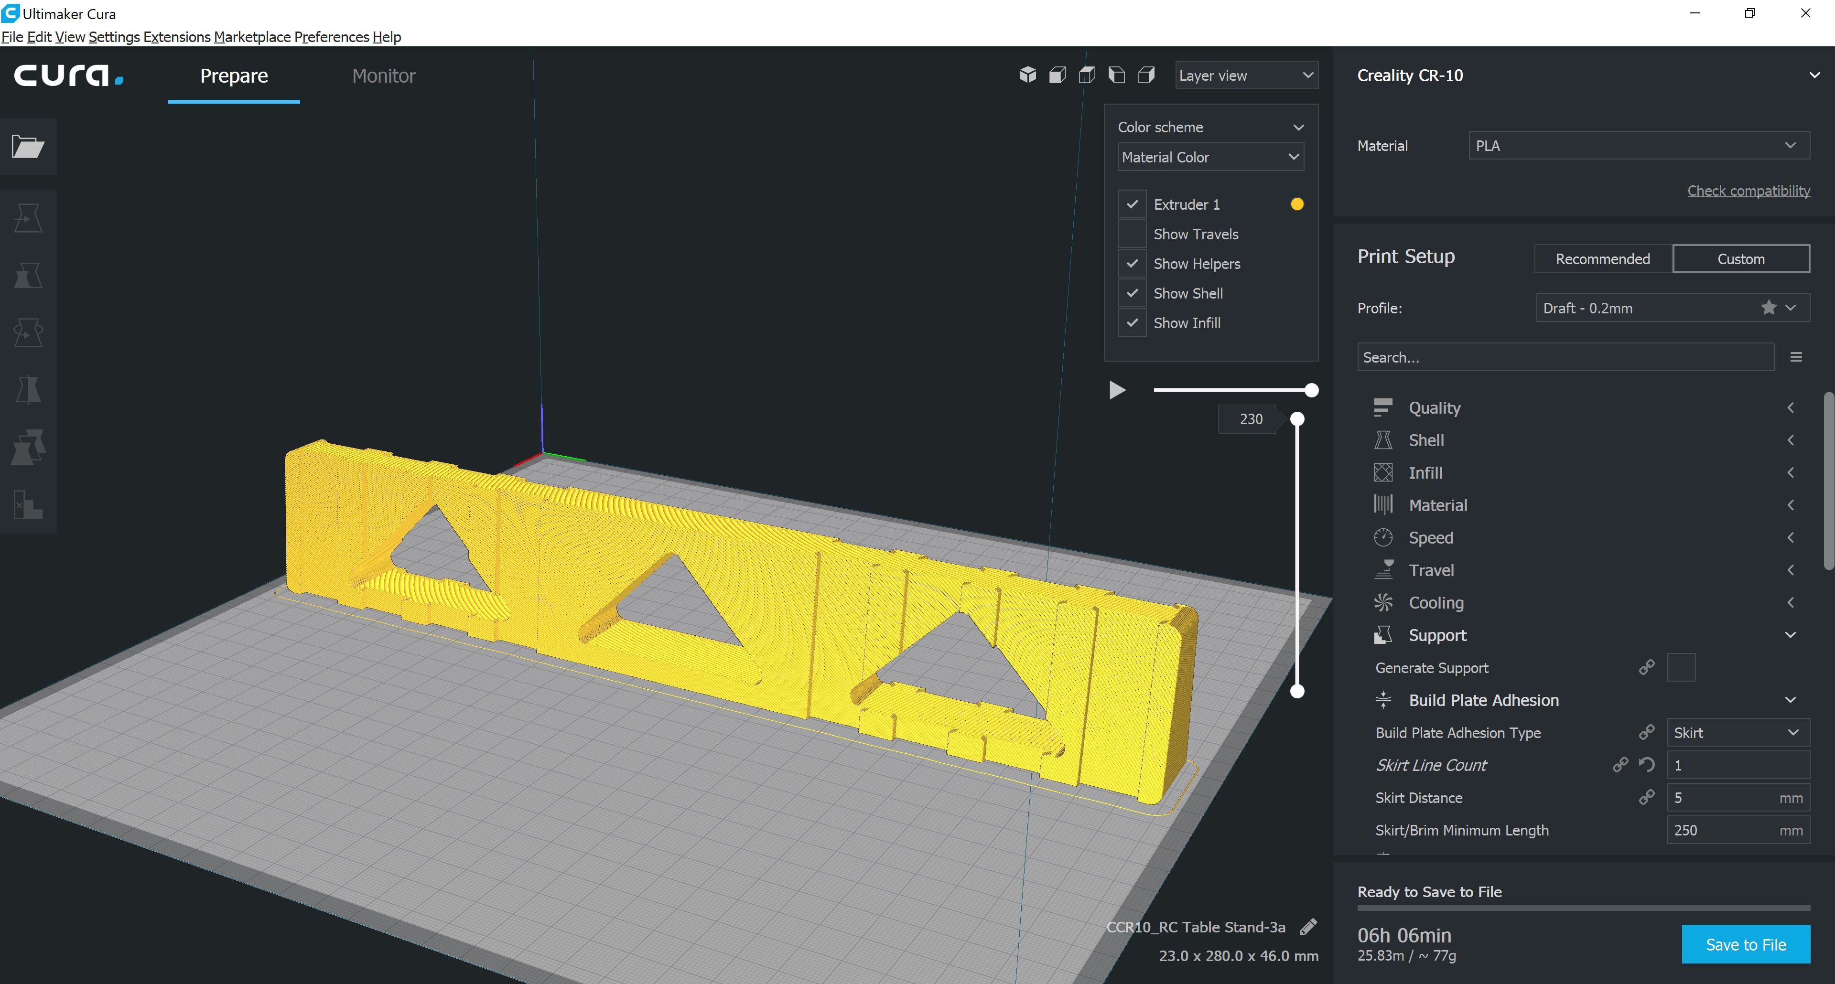1835x984 pixels.
Task: Play the layer simulation
Action: point(1117,390)
